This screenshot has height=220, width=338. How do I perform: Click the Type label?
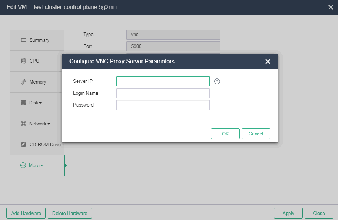(89, 35)
